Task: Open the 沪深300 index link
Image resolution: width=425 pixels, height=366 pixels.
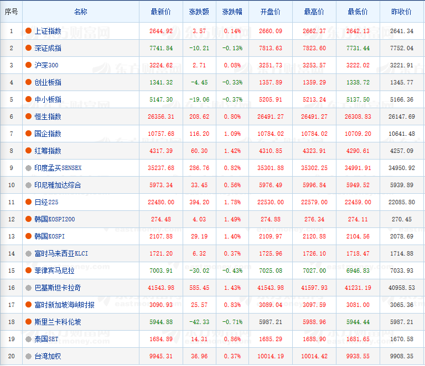Action: point(46,65)
